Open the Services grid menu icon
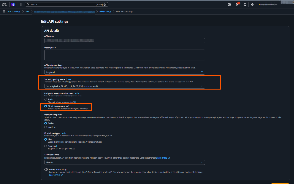 pos(21,4)
